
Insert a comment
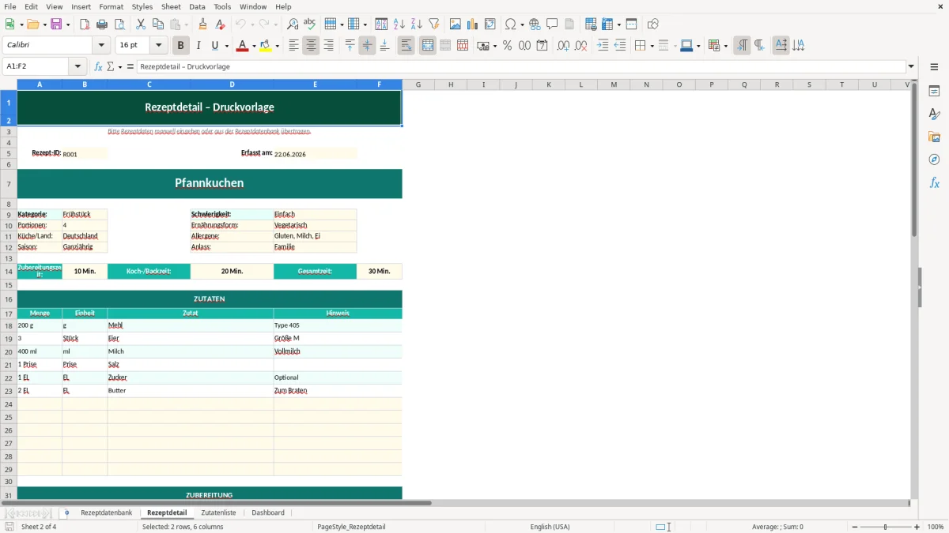coord(553,24)
